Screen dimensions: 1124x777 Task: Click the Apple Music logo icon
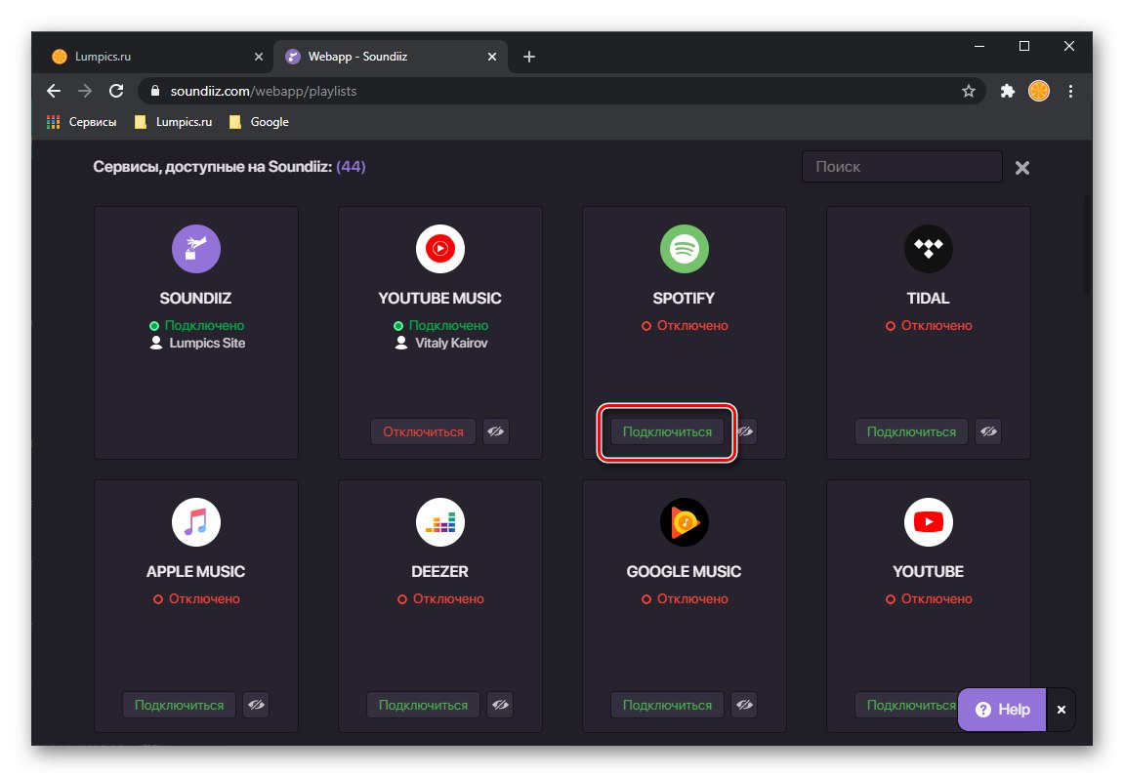click(x=195, y=522)
